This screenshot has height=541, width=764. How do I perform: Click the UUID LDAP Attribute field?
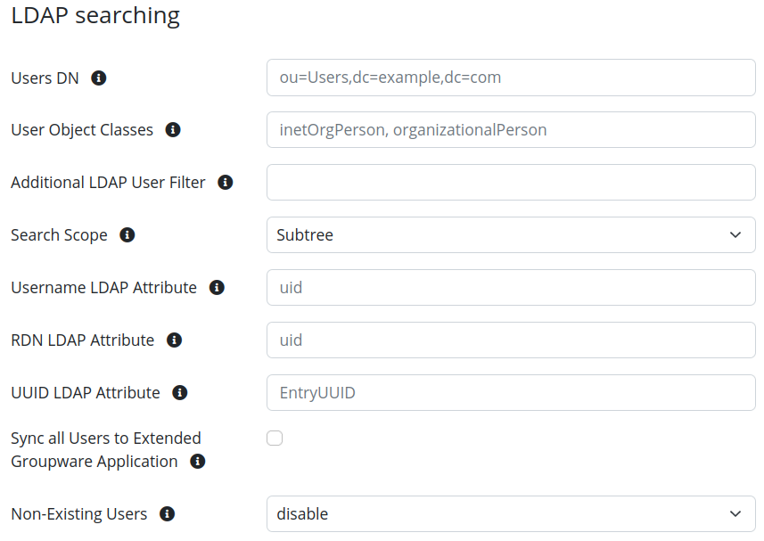coord(511,392)
